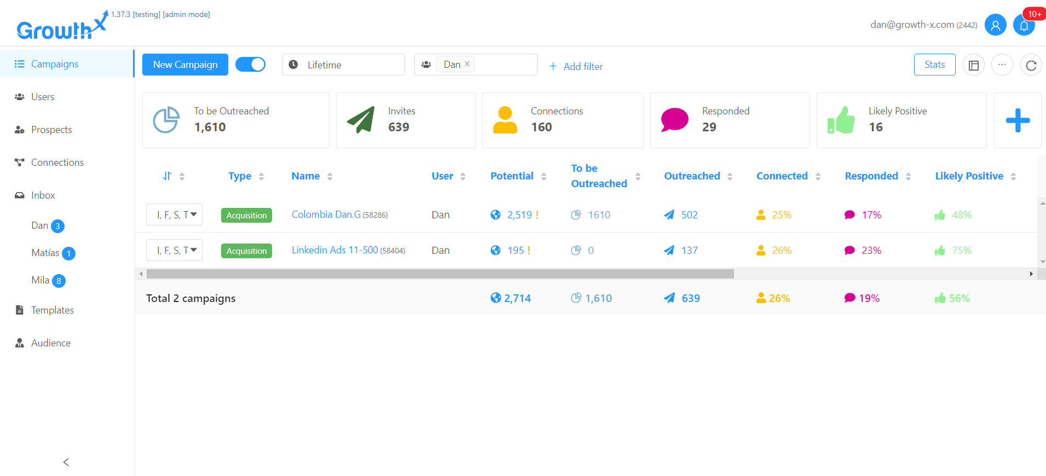Click the Connections person icon

coord(505,120)
